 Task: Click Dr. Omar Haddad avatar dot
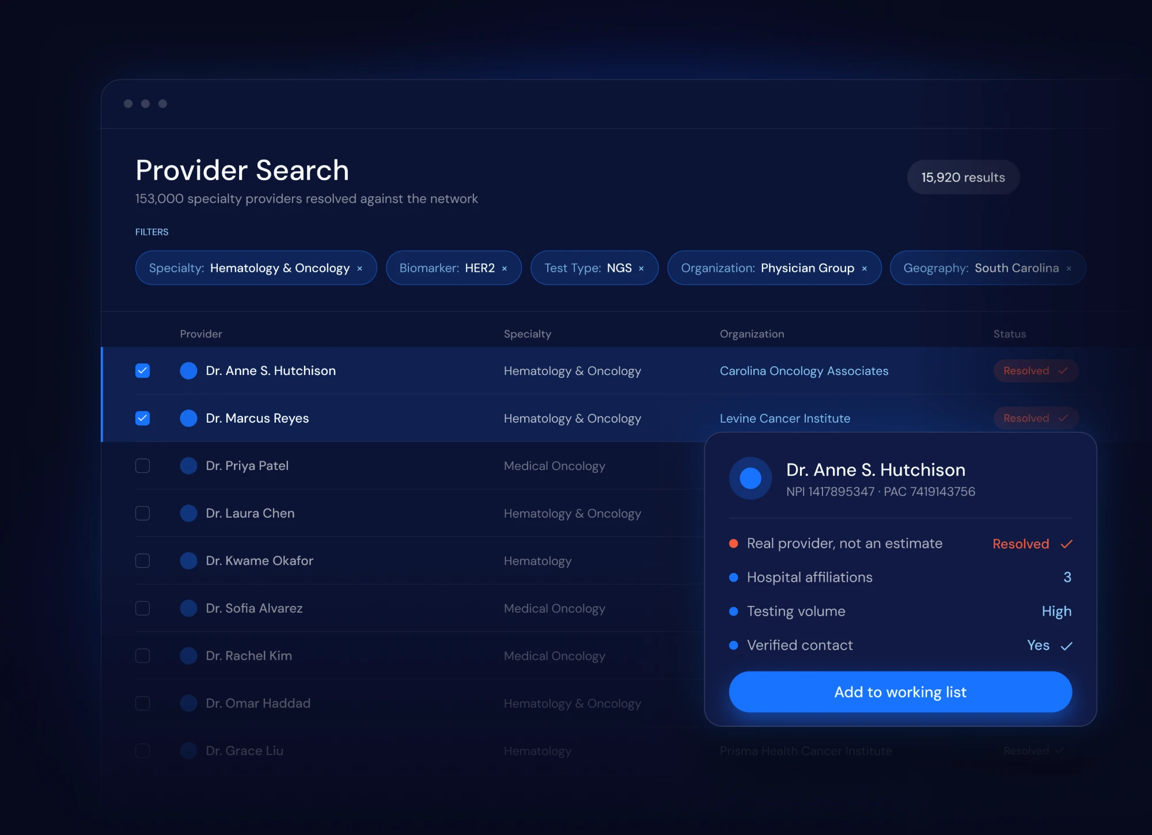(x=188, y=703)
